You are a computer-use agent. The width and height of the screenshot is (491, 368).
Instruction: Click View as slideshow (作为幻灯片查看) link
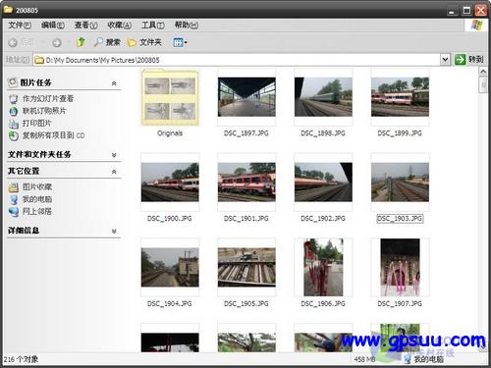pos(48,98)
